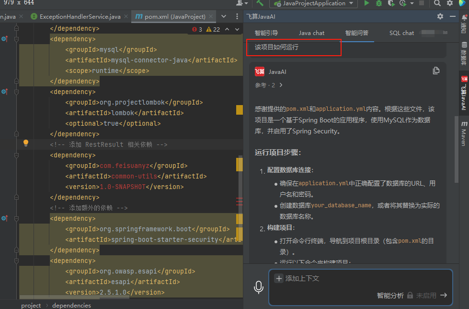Click the JavaAI panel vertical scrollbar
The image size is (469, 309).
(x=457, y=149)
